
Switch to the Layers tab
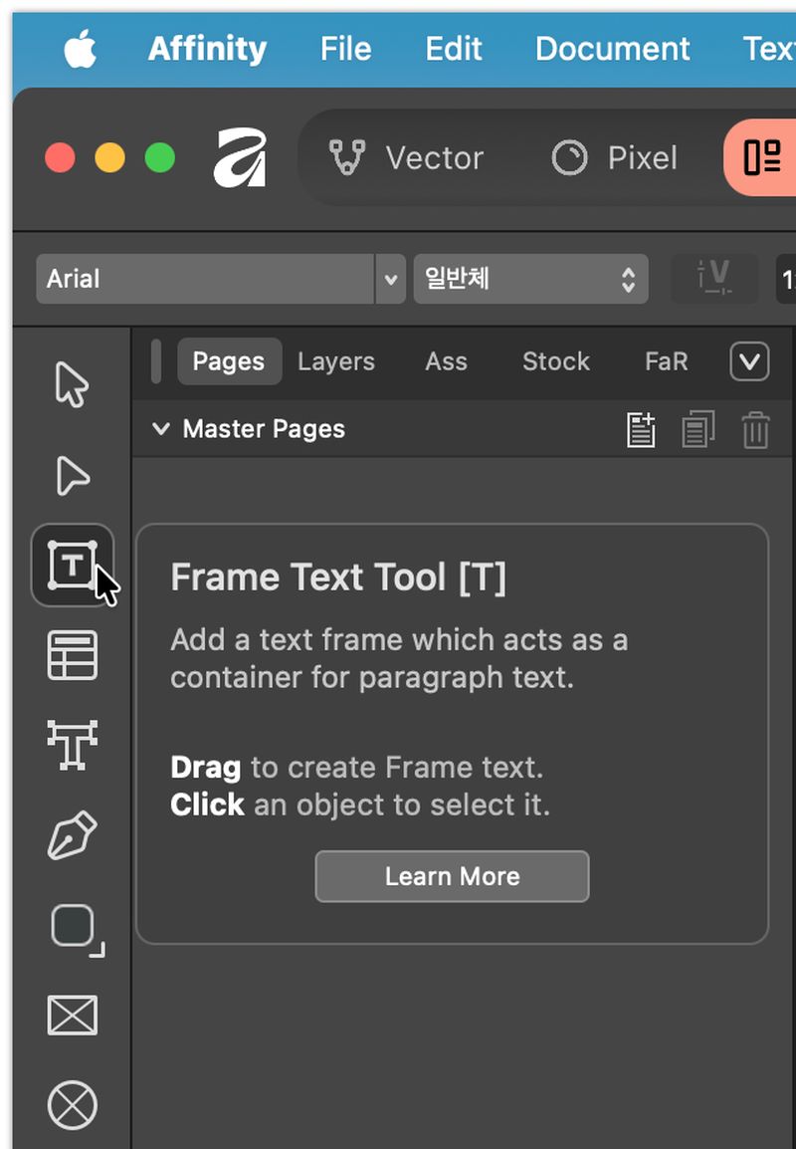coord(336,361)
